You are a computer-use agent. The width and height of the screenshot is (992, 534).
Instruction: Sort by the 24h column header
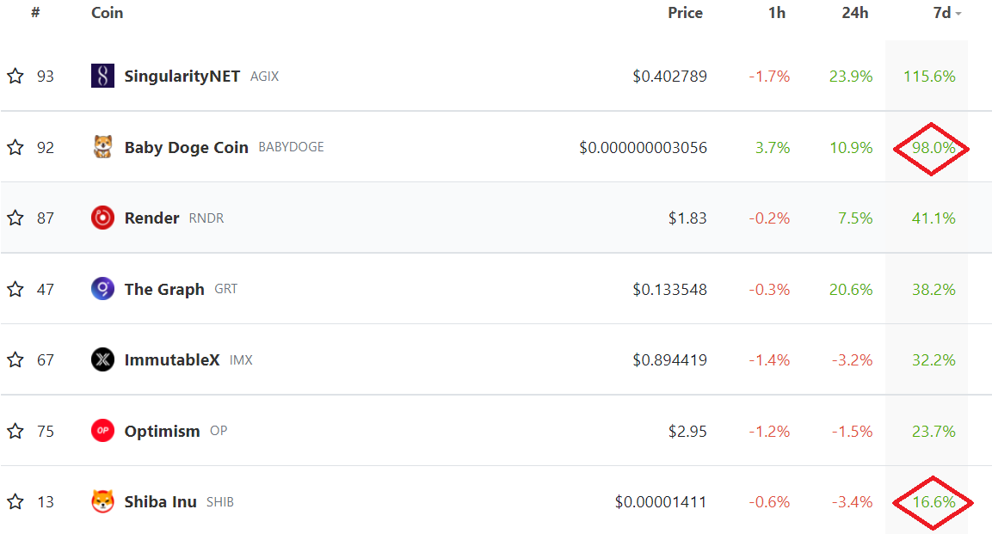pyautogui.click(x=854, y=13)
